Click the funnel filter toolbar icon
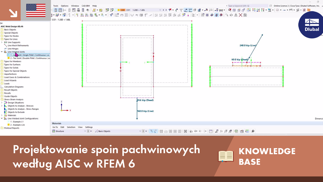Screen dimensions: 323x182 tap(111, 15)
